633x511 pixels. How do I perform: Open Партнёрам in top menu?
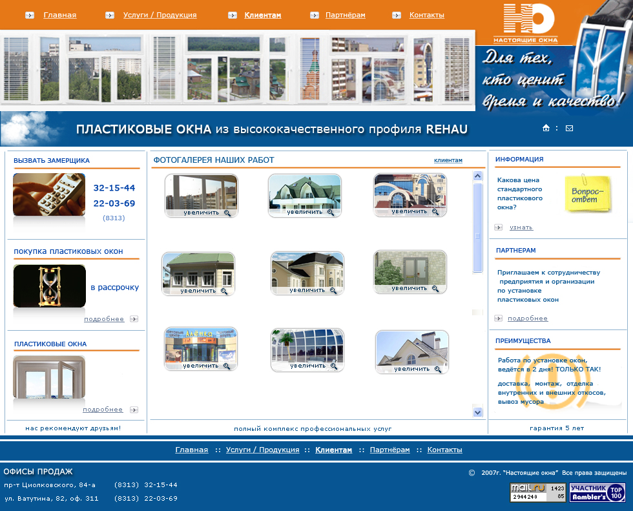tap(346, 16)
